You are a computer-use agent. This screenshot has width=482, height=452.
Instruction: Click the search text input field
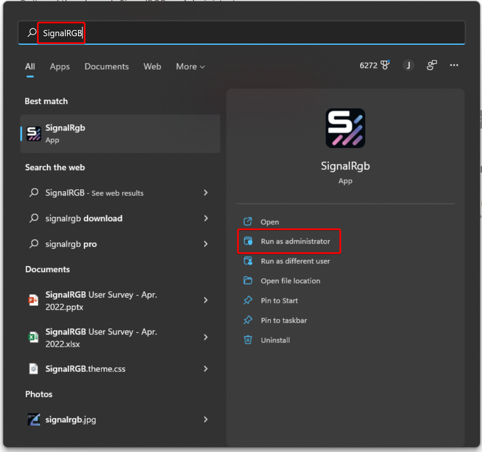(x=247, y=33)
